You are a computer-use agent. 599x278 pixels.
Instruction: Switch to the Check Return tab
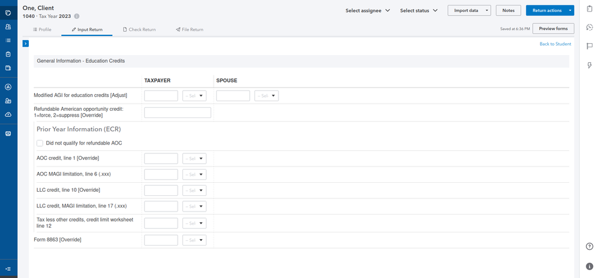(139, 29)
